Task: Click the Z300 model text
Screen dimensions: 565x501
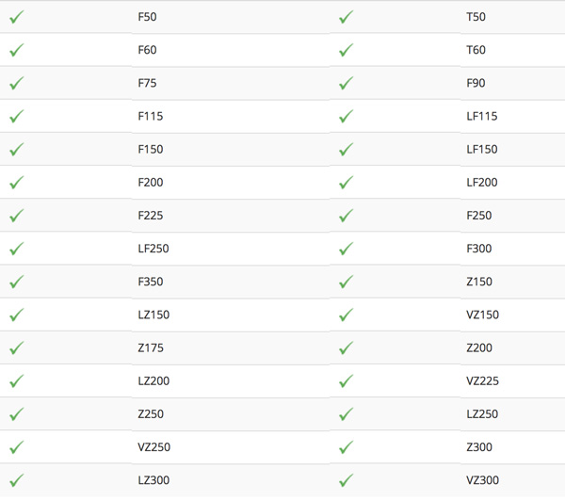Action: pos(479,447)
